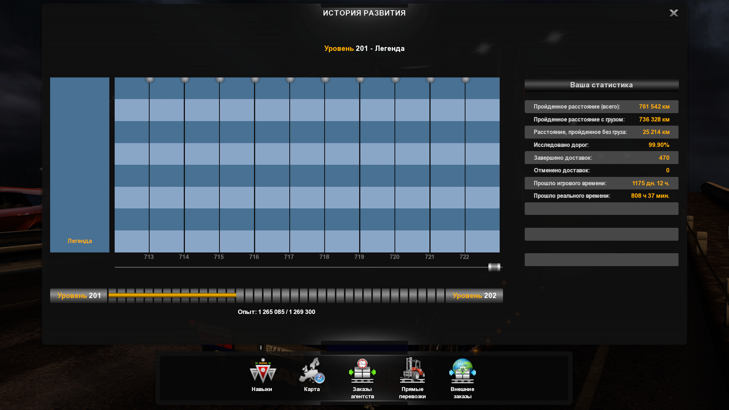Open Прямые перевозки forklift icon
The image size is (729, 410).
point(412,370)
